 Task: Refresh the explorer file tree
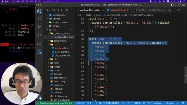click(x=62, y=10)
